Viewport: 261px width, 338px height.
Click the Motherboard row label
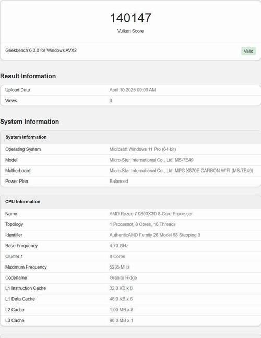point(18,171)
